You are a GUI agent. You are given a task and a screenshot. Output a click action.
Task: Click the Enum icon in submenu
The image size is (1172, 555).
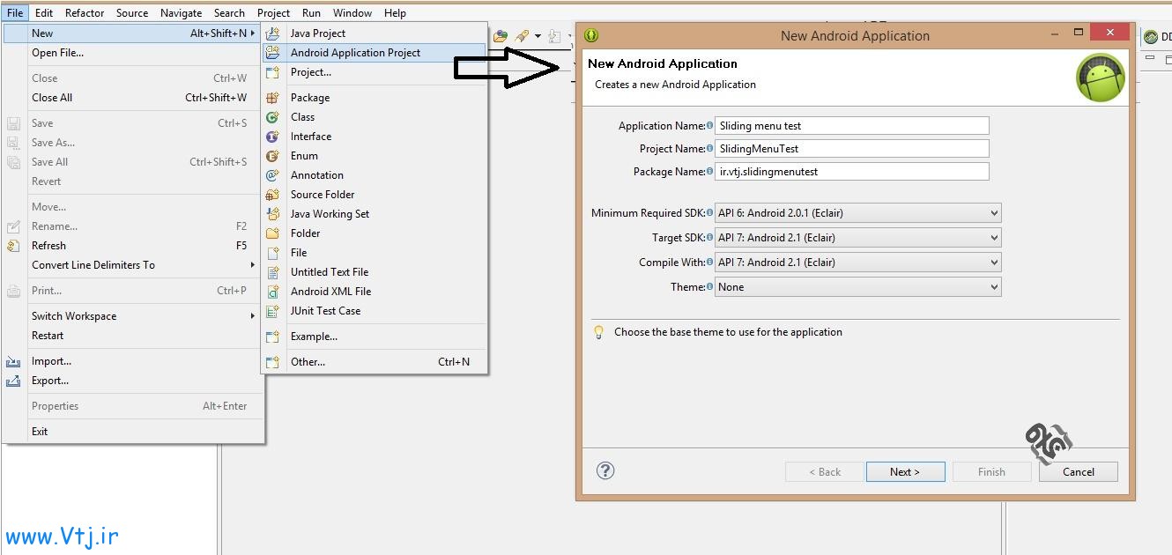pyautogui.click(x=273, y=156)
